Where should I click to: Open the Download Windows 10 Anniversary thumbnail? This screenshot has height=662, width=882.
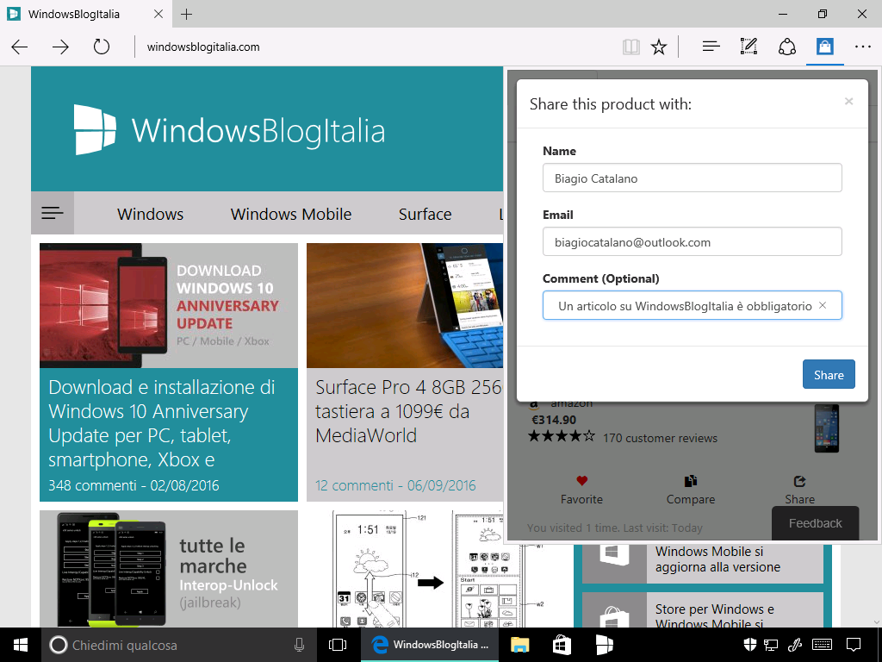pos(169,306)
